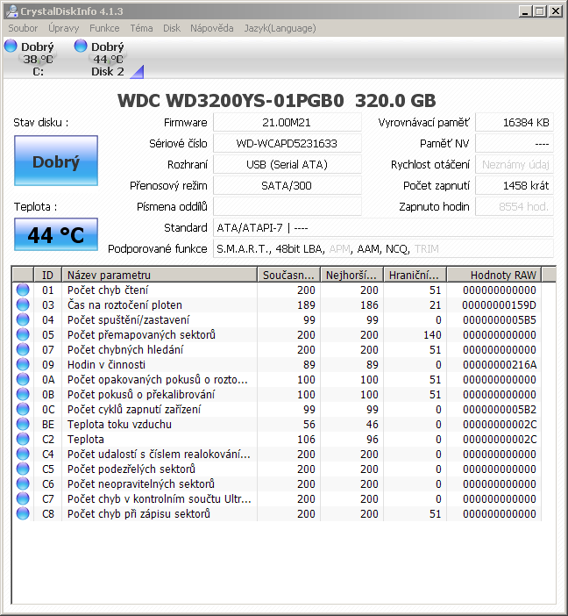Click the current value 189 in row 03
This screenshot has width=568, height=616.
pyautogui.click(x=306, y=304)
